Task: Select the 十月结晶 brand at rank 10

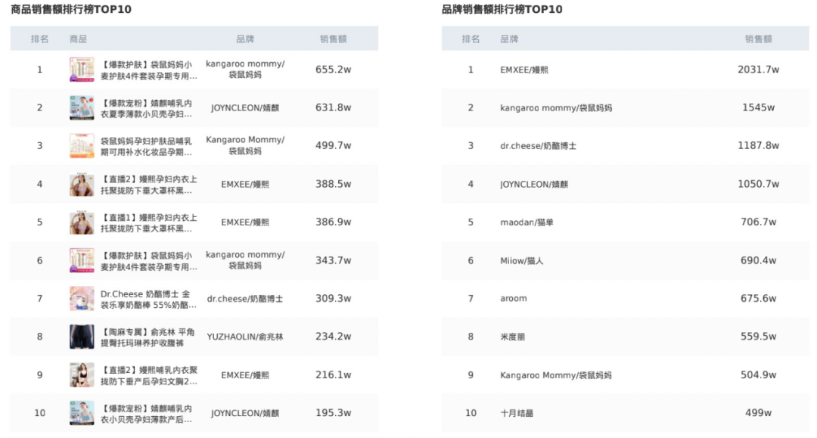Action: click(517, 413)
